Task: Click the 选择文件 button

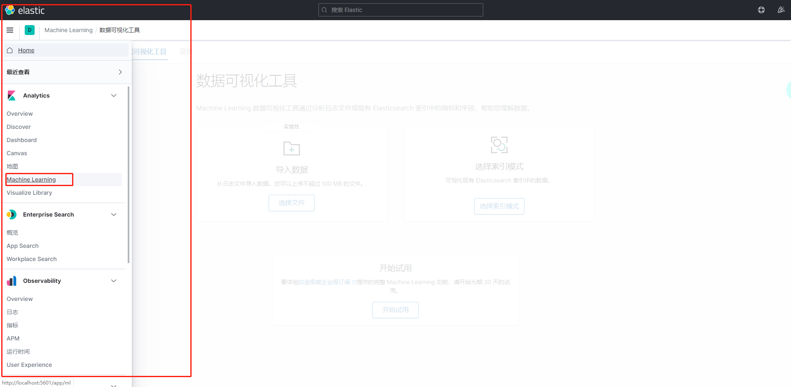Action: click(x=292, y=203)
